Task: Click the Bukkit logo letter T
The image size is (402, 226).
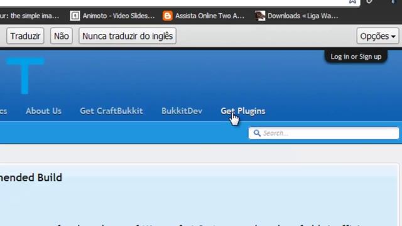Action: tap(25, 76)
